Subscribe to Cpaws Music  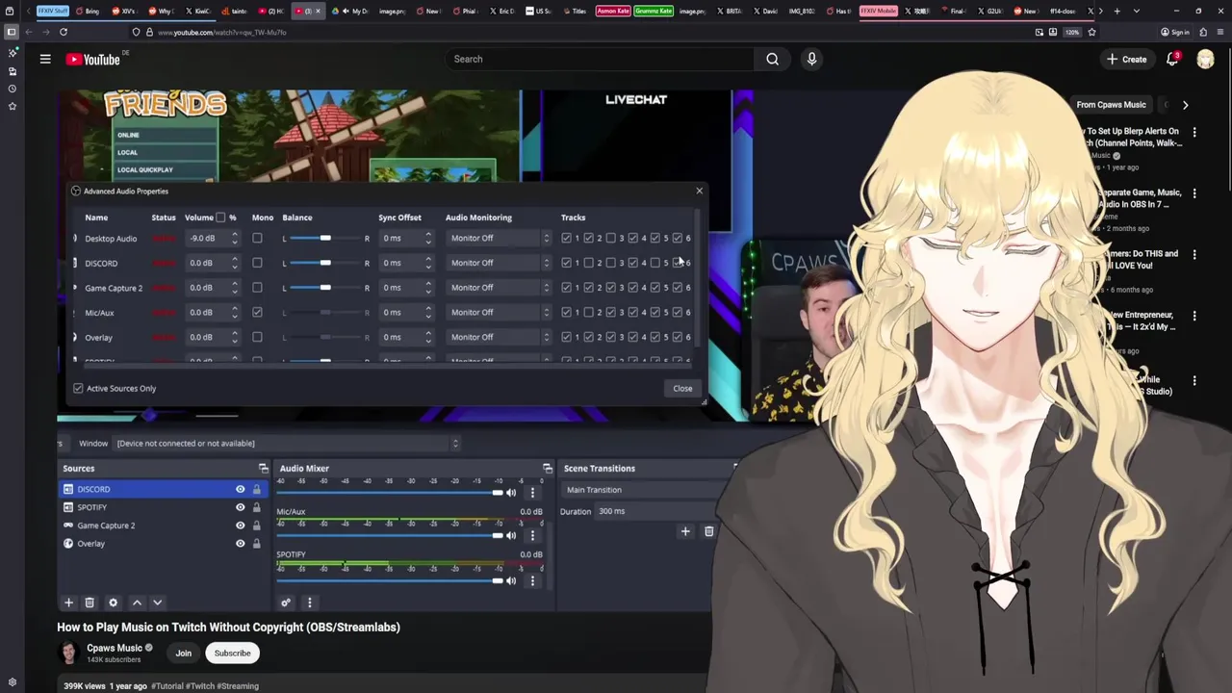point(232,654)
